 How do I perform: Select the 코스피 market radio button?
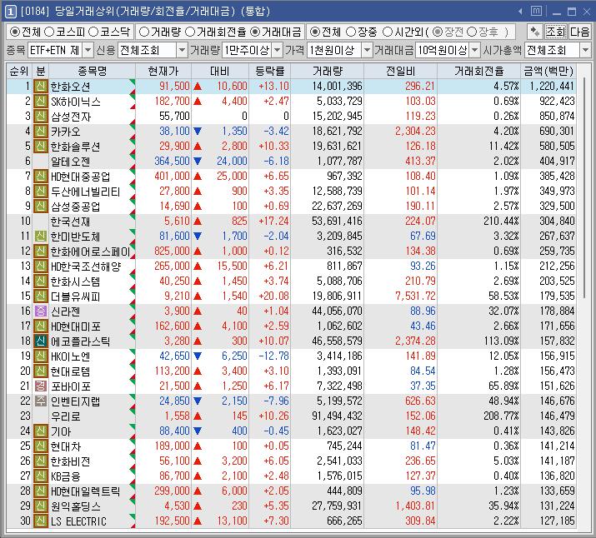(x=49, y=32)
